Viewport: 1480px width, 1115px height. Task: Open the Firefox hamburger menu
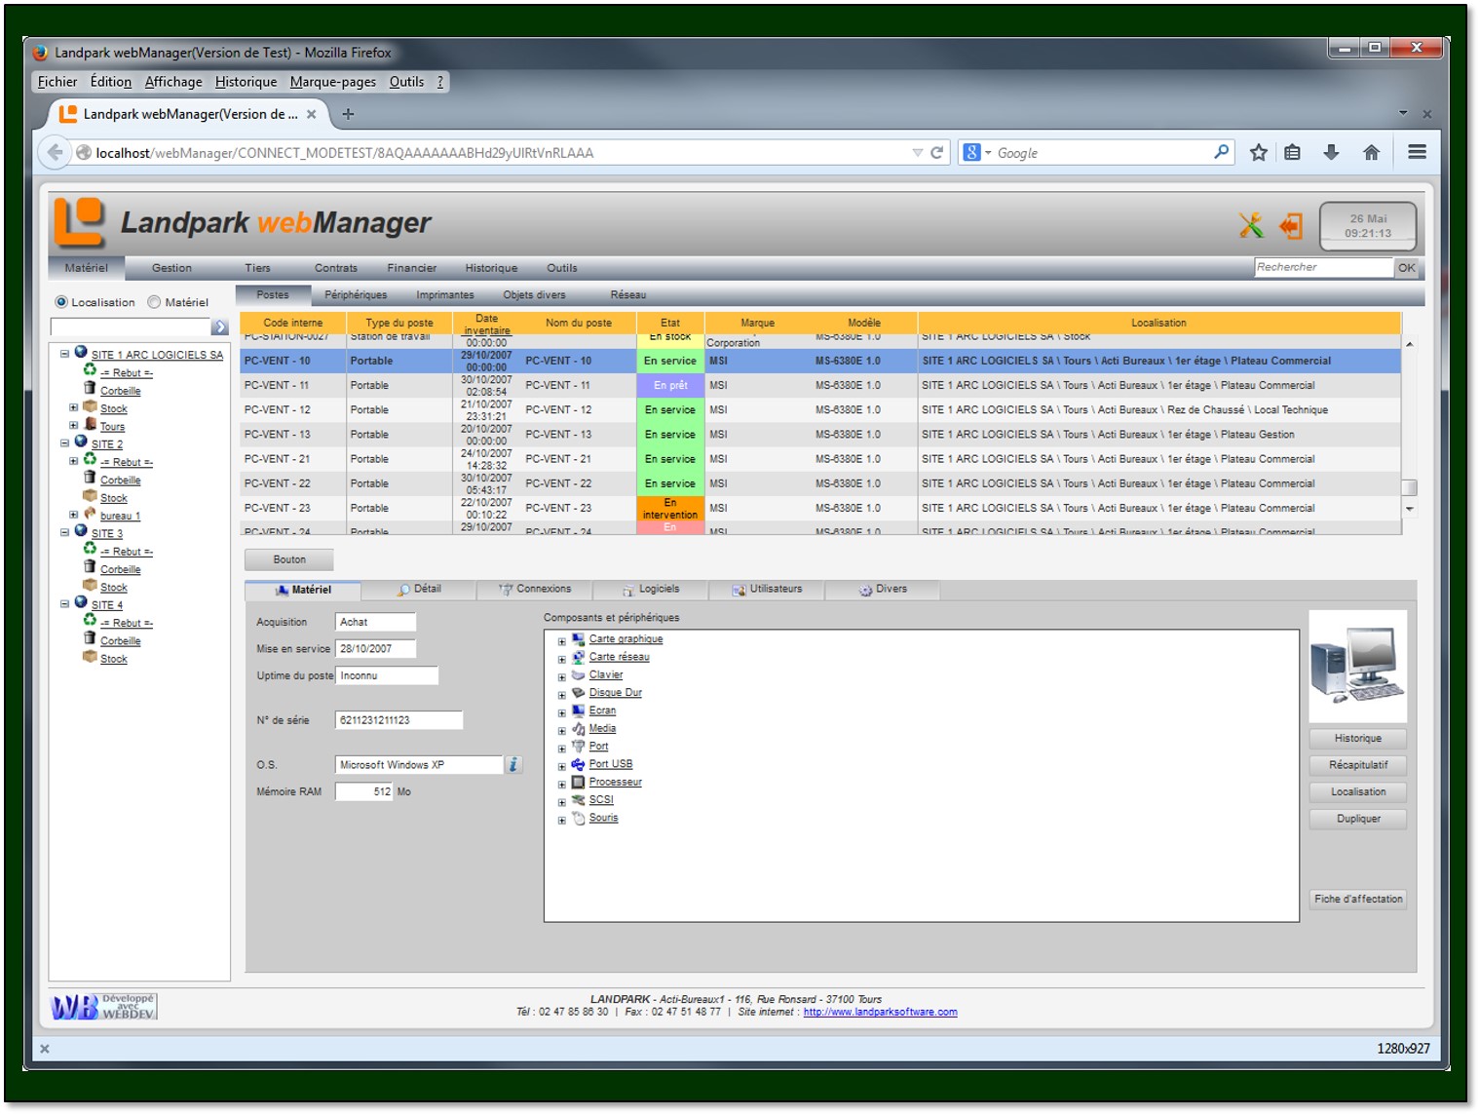pyautogui.click(x=1417, y=152)
